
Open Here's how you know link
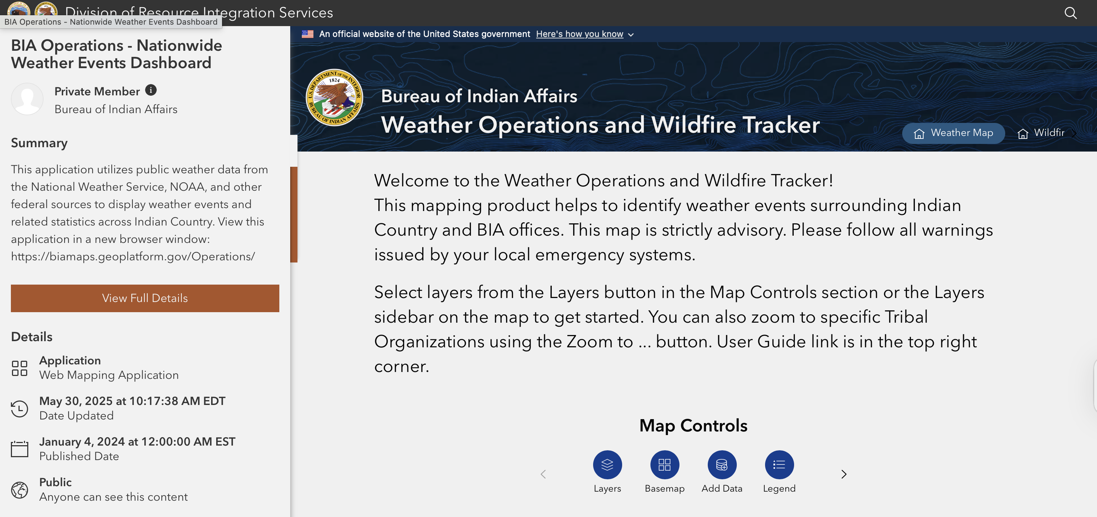[x=579, y=34]
